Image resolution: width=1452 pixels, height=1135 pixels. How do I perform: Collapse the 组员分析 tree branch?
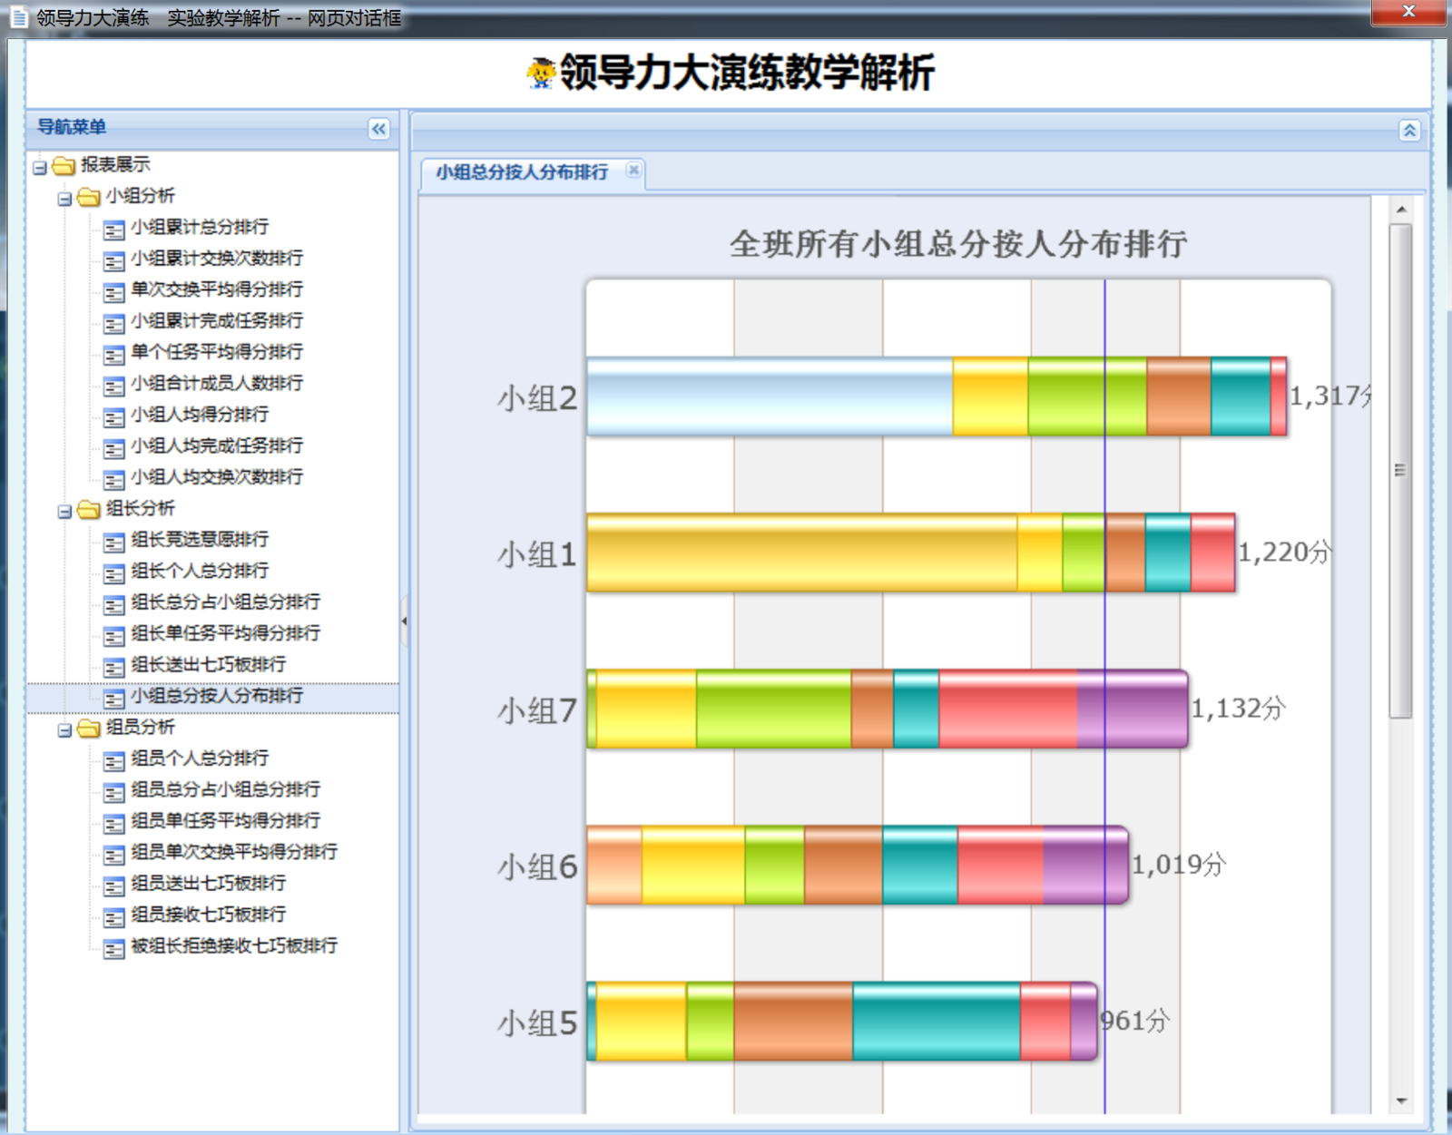point(64,729)
